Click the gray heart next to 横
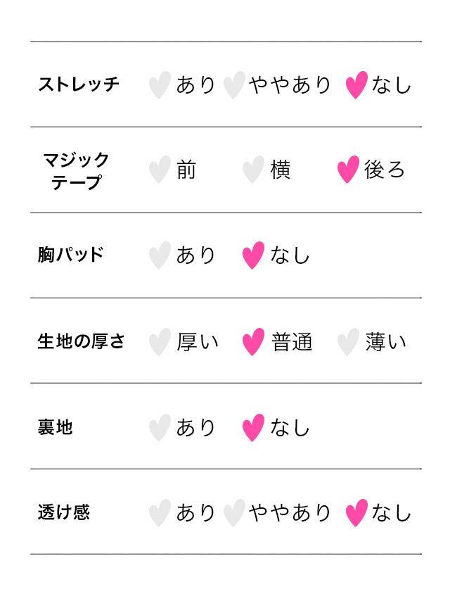This screenshot has width=450, height=601. (253, 170)
